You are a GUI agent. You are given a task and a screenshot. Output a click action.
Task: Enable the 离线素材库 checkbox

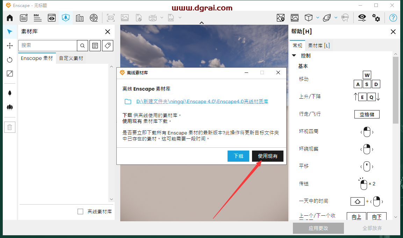[80, 212]
